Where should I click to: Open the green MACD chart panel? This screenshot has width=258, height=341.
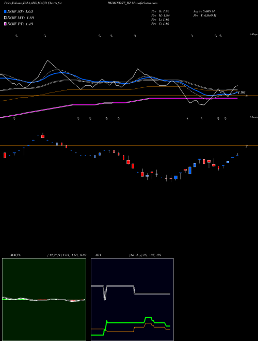(x=44, y=300)
